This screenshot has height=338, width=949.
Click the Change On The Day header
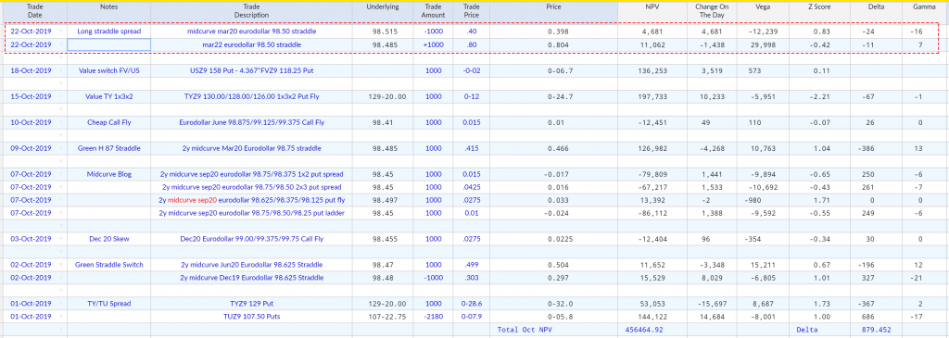pyautogui.click(x=711, y=11)
